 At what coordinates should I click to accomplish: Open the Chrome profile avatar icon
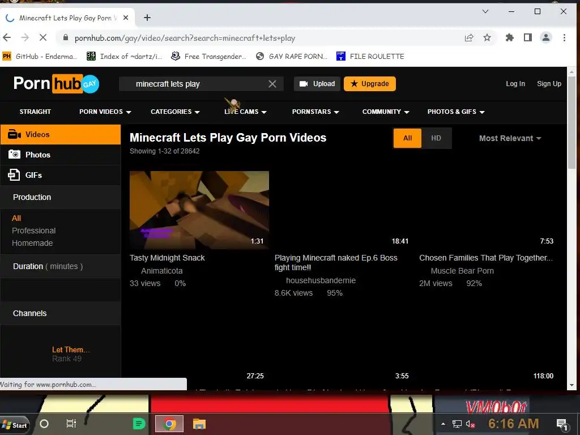546,37
